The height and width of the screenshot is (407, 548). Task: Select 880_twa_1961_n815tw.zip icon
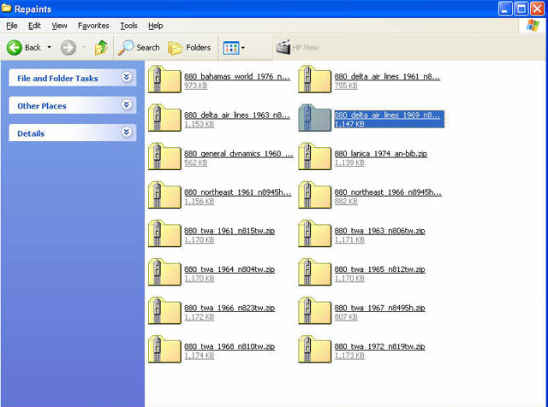tap(164, 233)
